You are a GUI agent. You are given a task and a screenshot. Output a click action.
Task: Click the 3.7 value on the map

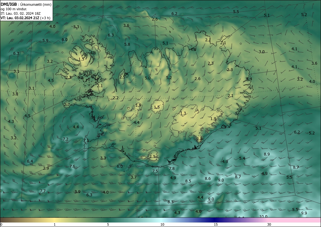(x=134, y=177)
